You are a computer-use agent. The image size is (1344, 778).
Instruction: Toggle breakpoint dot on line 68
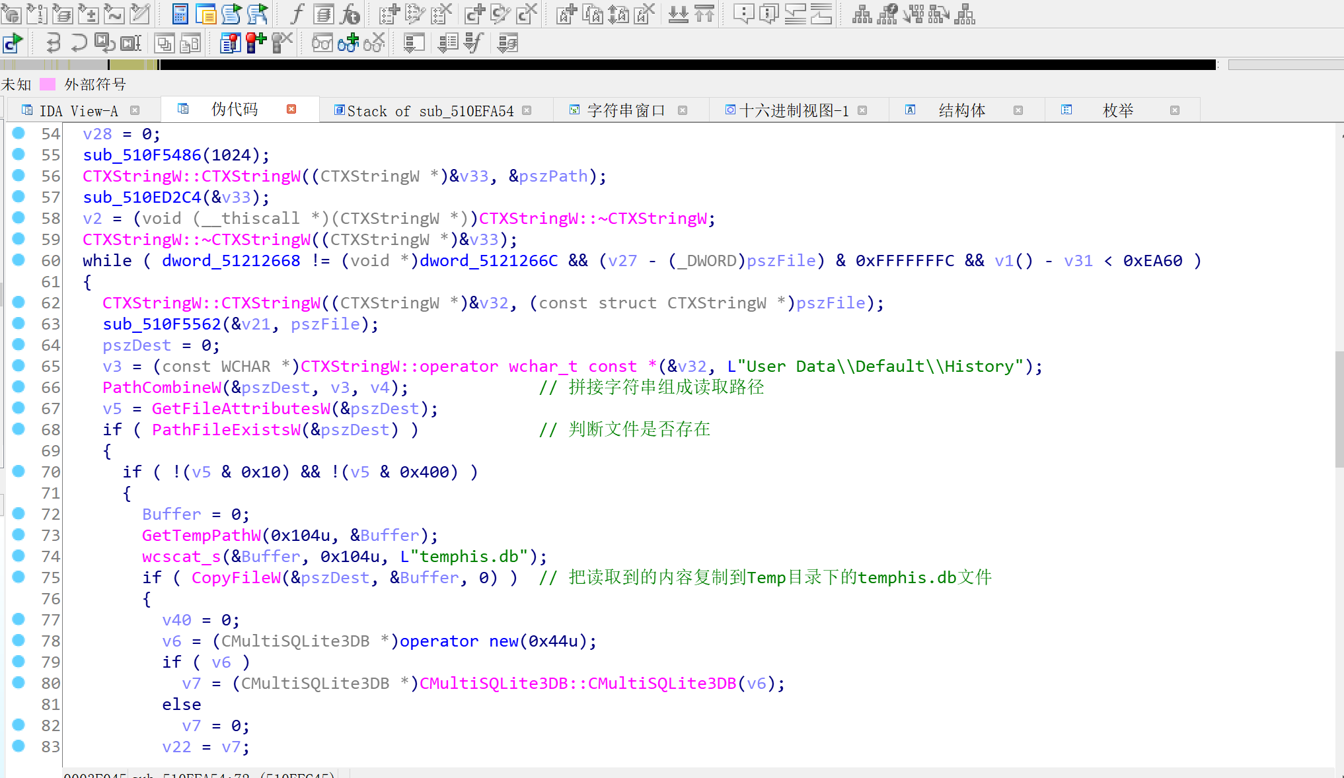(19, 429)
